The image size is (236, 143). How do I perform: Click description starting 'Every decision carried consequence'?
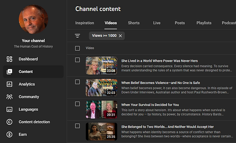coord(177,68)
